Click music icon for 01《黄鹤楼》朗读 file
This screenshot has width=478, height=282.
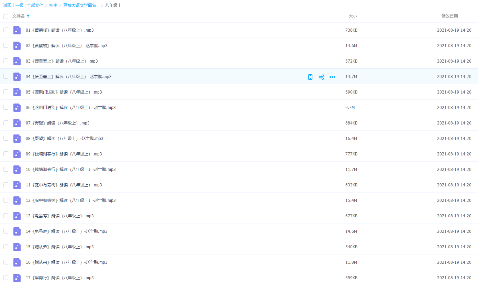coord(17,30)
